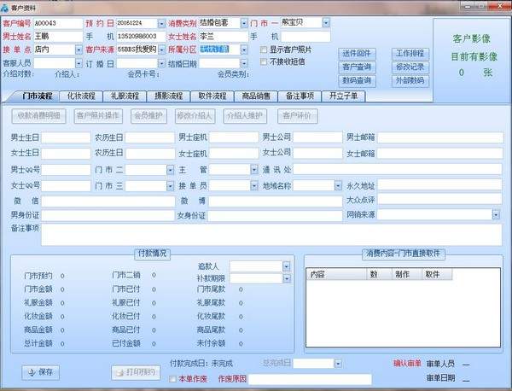
Task: Open 数码查询 digital query
Action: (x=356, y=80)
